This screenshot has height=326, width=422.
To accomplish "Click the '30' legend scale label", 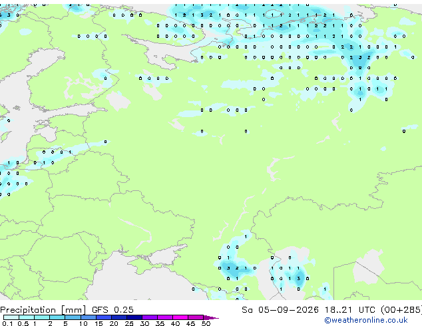I will 144,323.
